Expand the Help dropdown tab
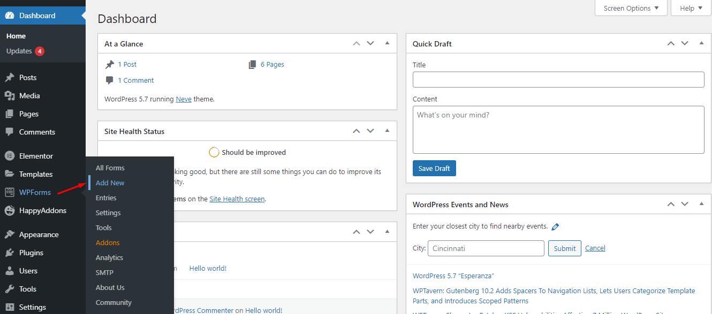 coord(691,8)
